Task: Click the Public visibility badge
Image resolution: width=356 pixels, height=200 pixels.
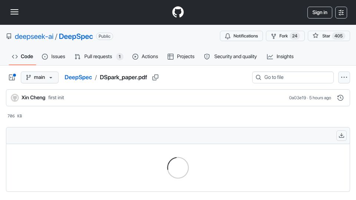Action: (x=105, y=36)
